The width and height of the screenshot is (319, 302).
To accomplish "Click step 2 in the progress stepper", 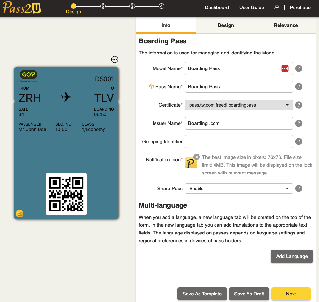I will click(x=103, y=6).
